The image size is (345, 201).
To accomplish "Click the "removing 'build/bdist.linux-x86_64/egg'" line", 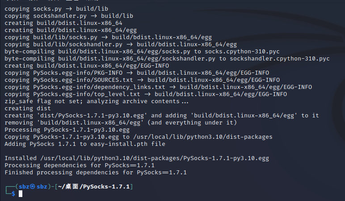I will 121,123.
